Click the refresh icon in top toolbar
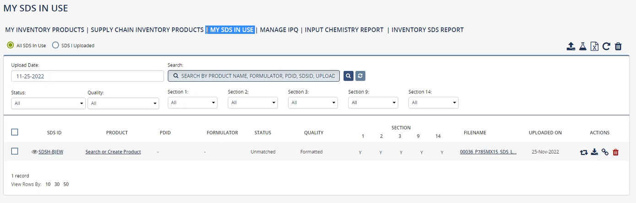 pyautogui.click(x=606, y=46)
